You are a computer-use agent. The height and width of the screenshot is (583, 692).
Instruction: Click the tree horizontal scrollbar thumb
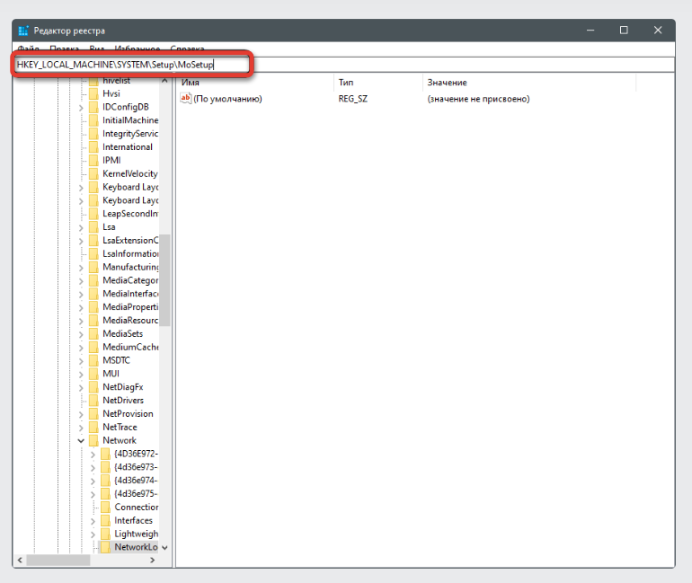click(58, 560)
